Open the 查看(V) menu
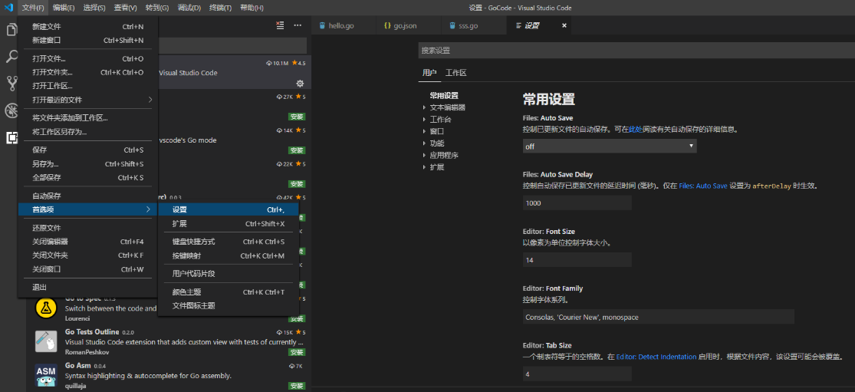Screen dimensions: 855x392 [x=126, y=8]
